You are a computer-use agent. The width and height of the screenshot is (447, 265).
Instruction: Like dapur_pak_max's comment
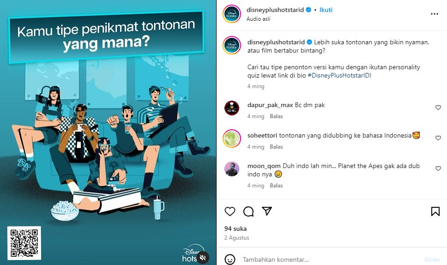pos(438,108)
